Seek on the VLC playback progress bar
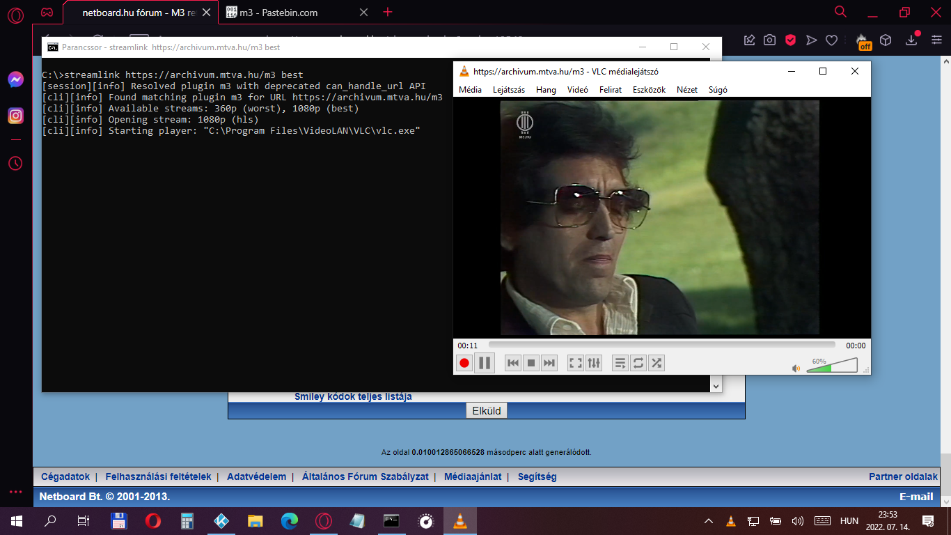This screenshot has height=535, width=951. click(x=661, y=345)
